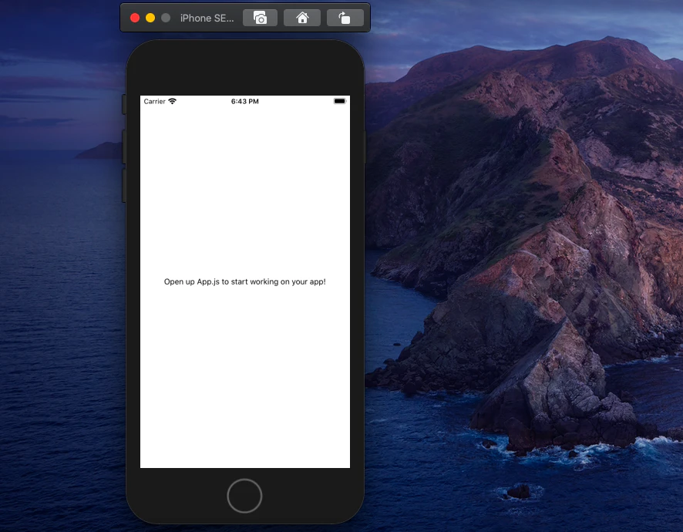The width and height of the screenshot is (683, 532).
Task: Take a screenshot with the simulator camera button
Action: 260,18
